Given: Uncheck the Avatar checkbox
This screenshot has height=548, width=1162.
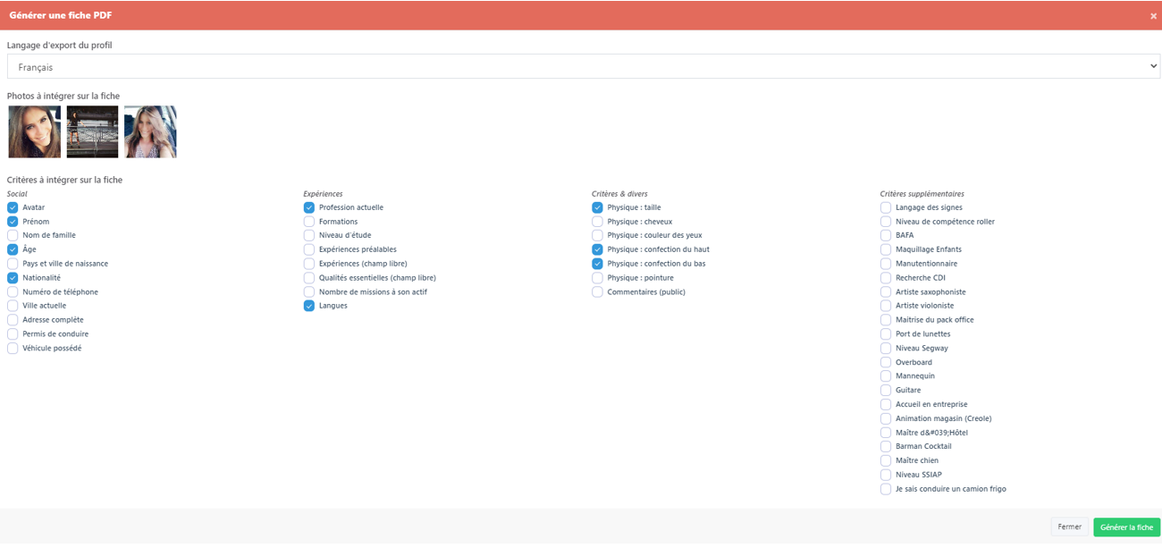Looking at the screenshot, I should 13,207.
